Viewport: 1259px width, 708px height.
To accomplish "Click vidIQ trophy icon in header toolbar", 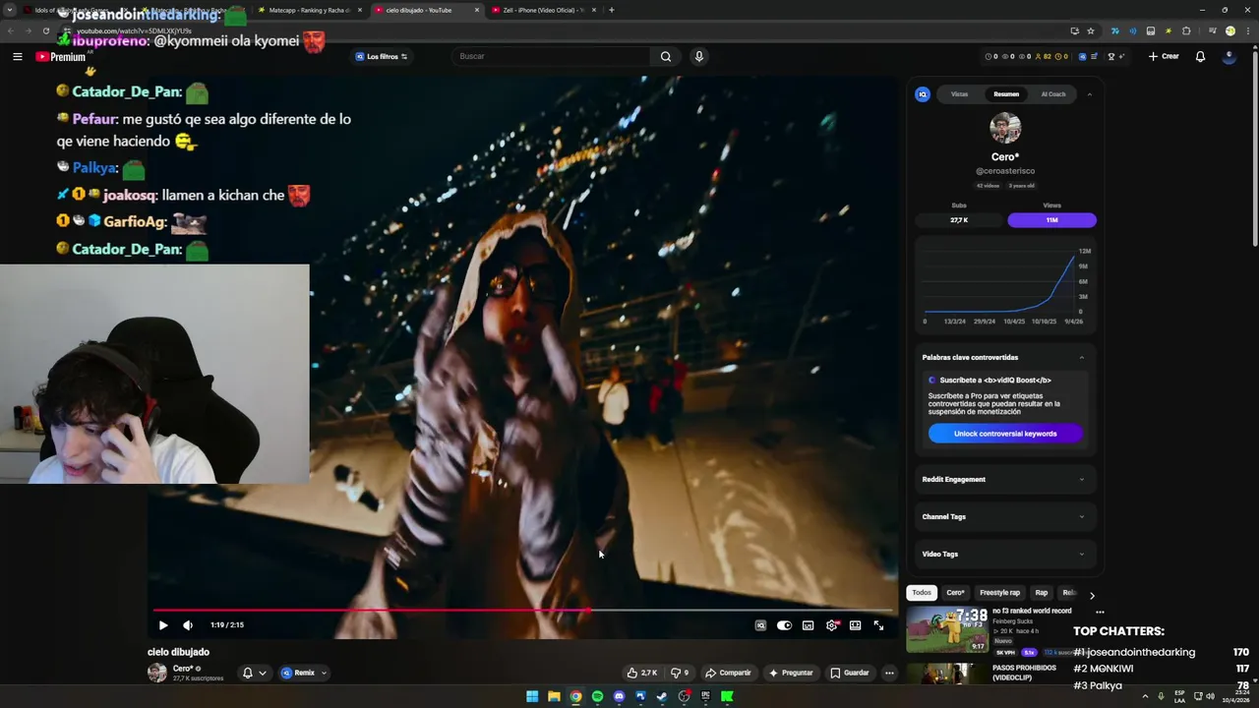I will pos(1111,56).
